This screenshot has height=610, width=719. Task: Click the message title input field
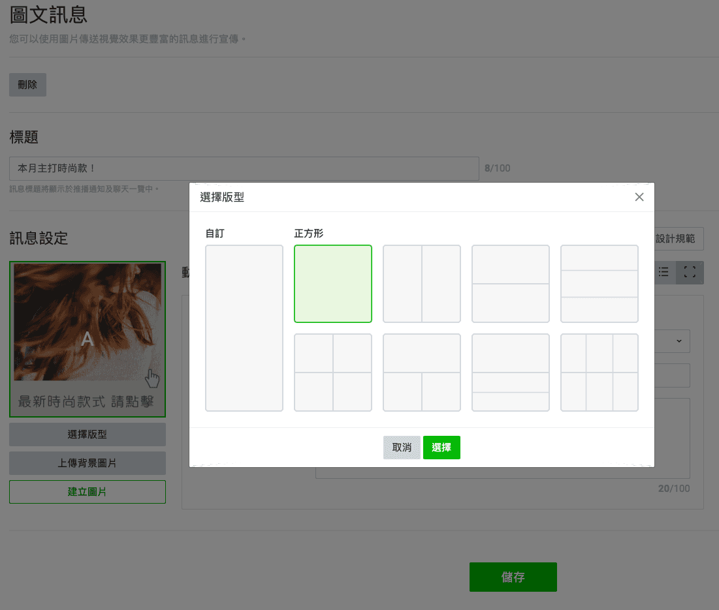(x=244, y=168)
